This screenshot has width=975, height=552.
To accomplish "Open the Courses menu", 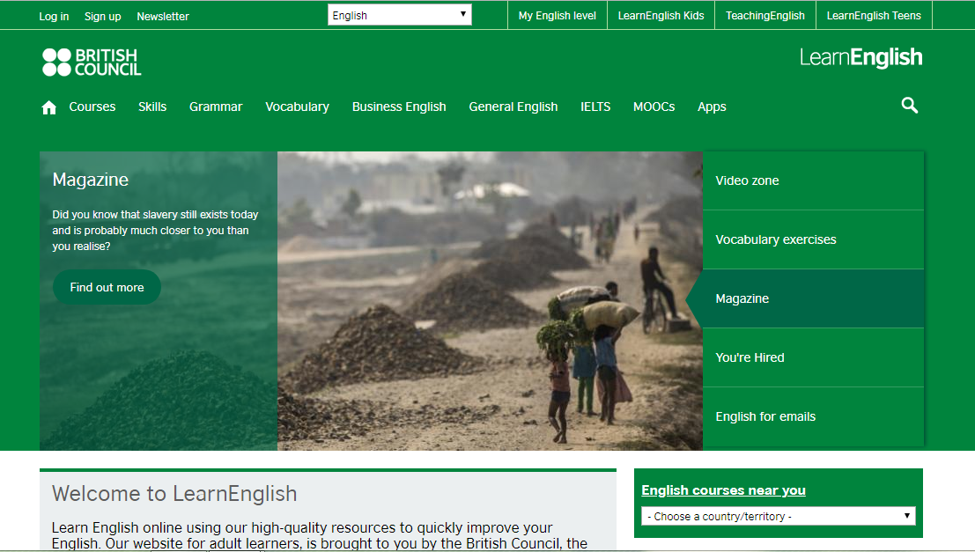I will (92, 107).
